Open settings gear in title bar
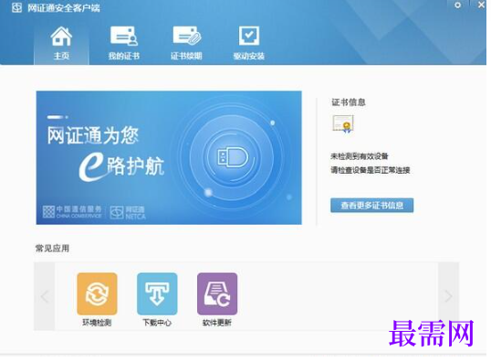This screenshot has width=491, height=362. point(457,5)
